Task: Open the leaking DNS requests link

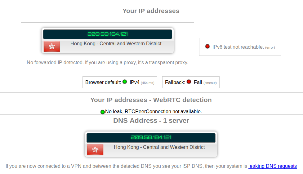Action: (x=272, y=166)
